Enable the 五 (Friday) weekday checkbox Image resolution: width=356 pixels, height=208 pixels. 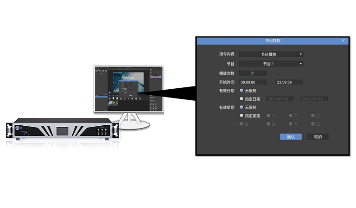pyautogui.click(x=268, y=124)
